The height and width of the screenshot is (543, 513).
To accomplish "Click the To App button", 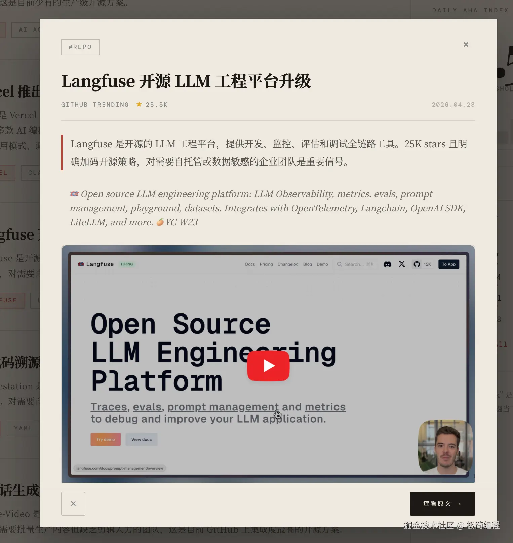I will pyautogui.click(x=448, y=264).
